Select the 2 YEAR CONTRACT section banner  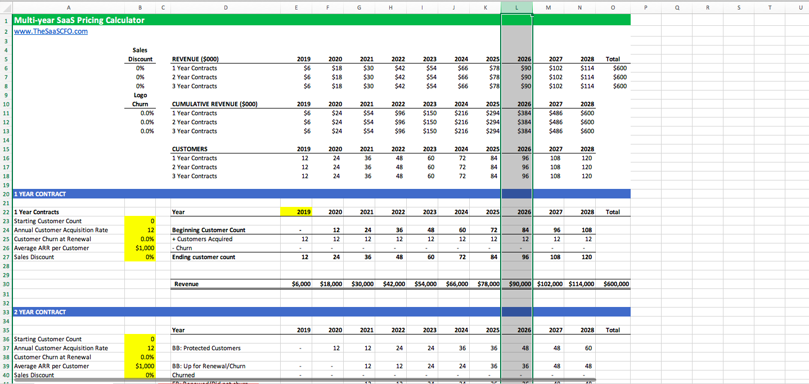click(x=322, y=312)
